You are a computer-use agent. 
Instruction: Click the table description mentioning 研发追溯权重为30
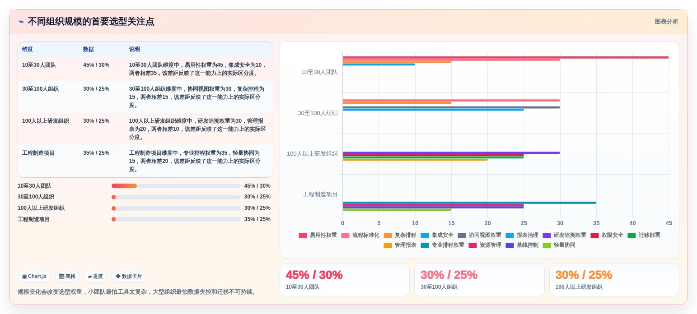[198, 129]
